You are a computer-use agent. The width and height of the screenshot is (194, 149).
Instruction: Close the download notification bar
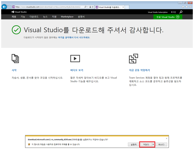[167, 138]
